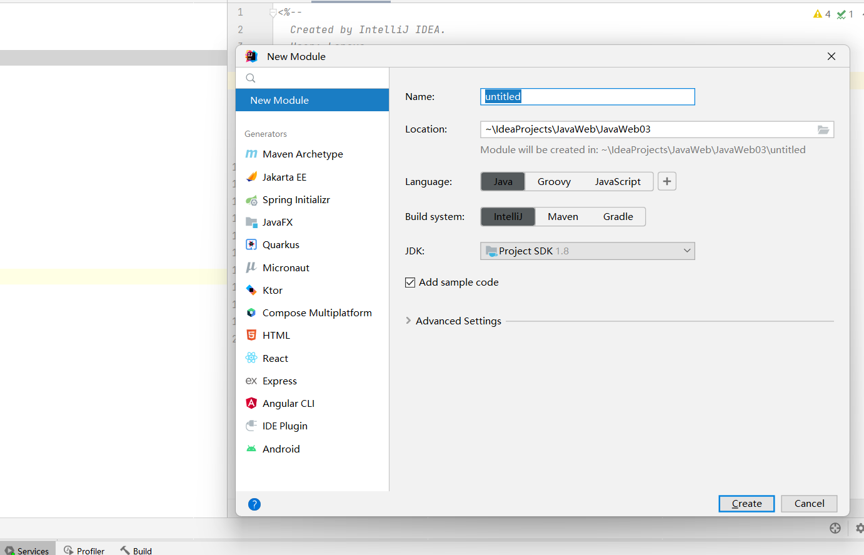This screenshot has width=864, height=555.
Task: Click the Maven Archetype generator icon
Action: [x=251, y=154]
